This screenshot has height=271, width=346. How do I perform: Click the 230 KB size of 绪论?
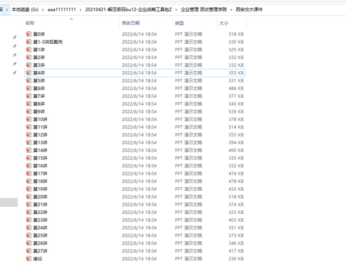point(236,259)
